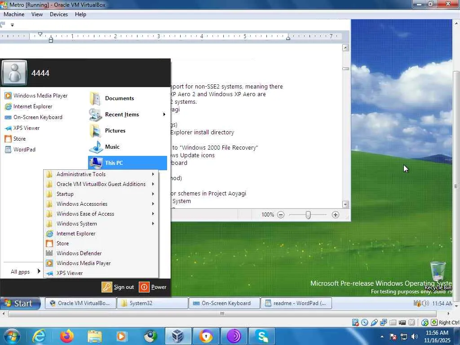Launch Internet Explorer from pinned start list
The width and height of the screenshot is (460, 345).
[x=28, y=106]
